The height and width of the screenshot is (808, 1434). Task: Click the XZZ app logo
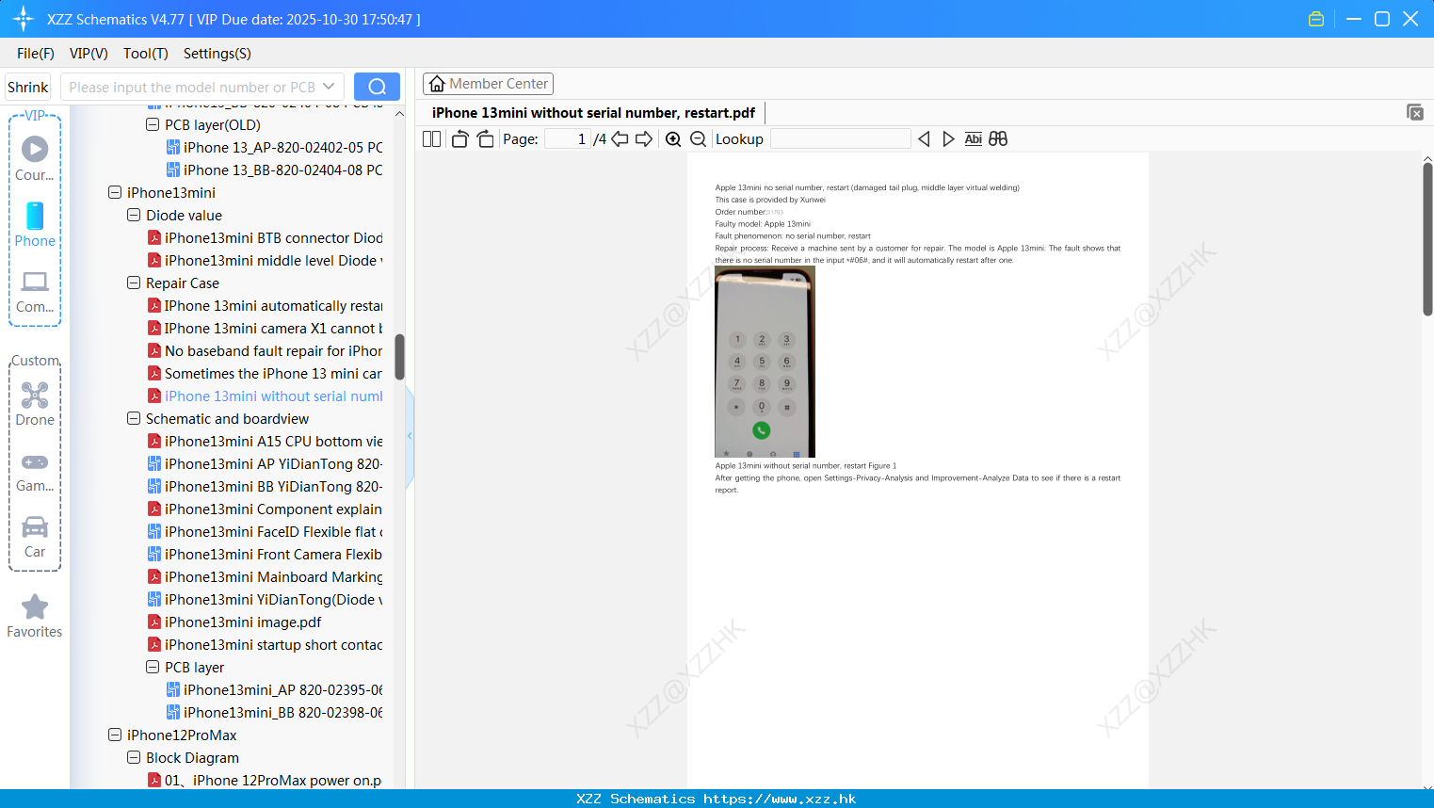point(24,19)
